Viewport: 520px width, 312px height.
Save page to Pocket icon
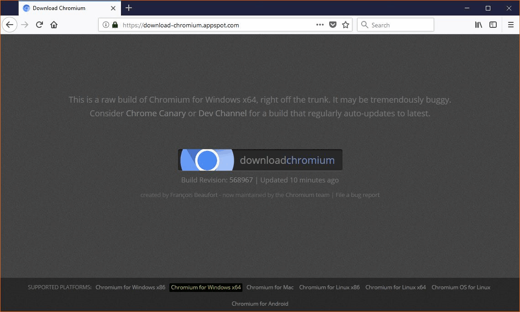tap(333, 25)
